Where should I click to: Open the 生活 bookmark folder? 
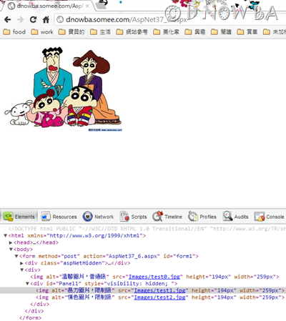pos(100,31)
